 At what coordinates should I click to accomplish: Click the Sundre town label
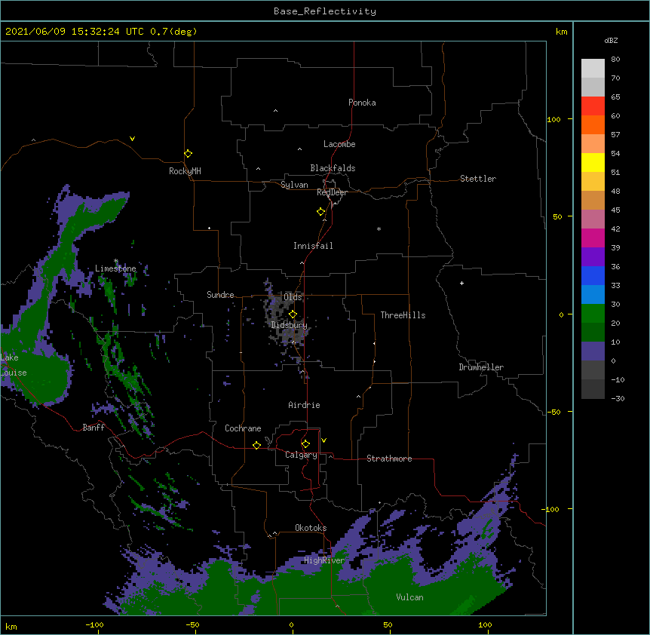tap(220, 295)
